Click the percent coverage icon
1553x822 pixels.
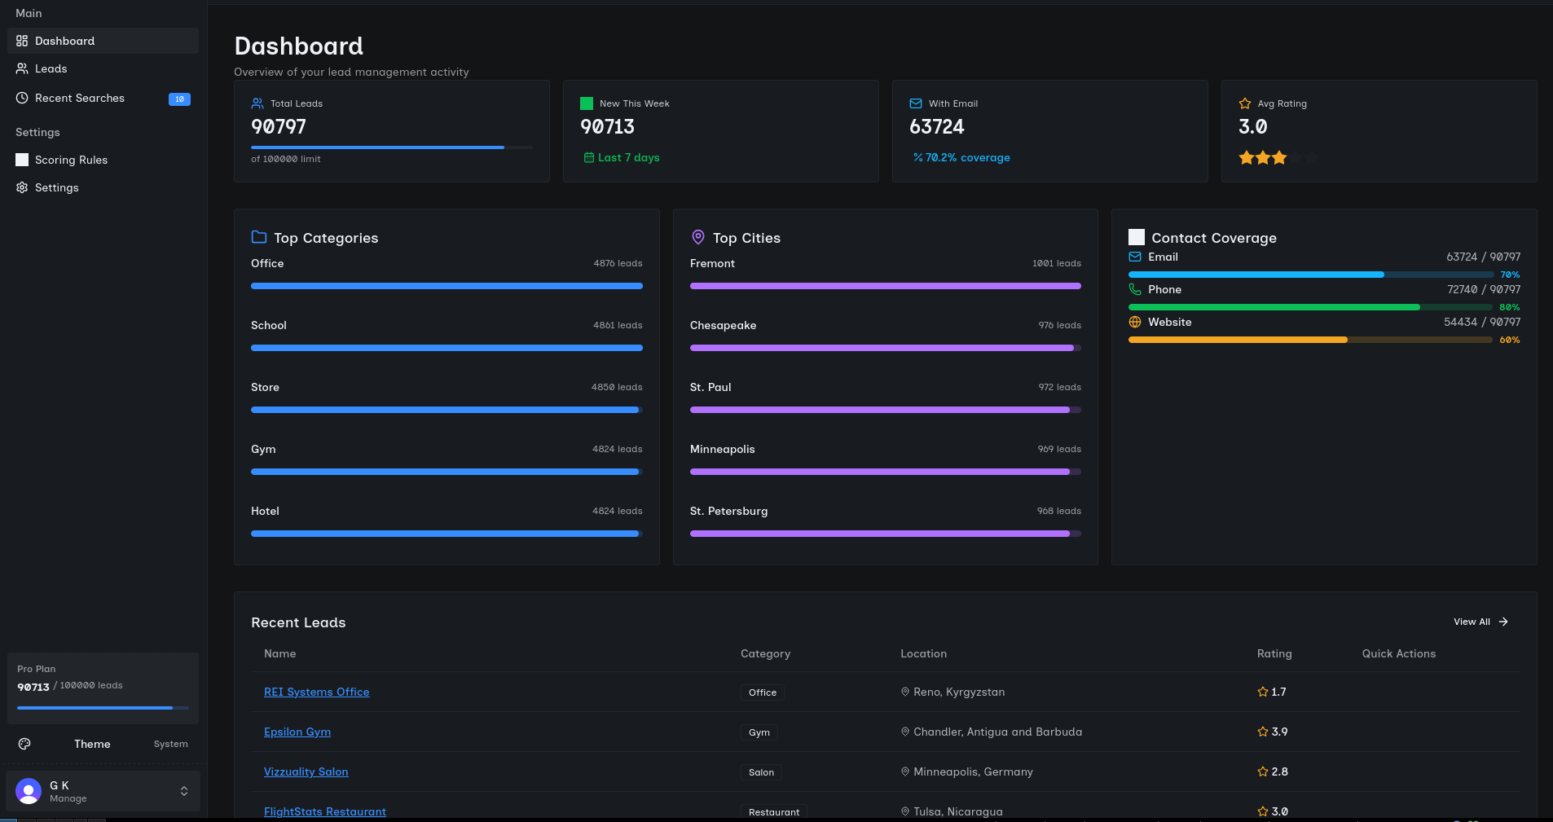[918, 157]
